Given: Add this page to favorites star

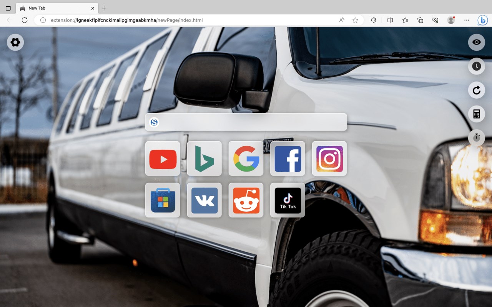Looking at the screenshot, I should (356, 20).
